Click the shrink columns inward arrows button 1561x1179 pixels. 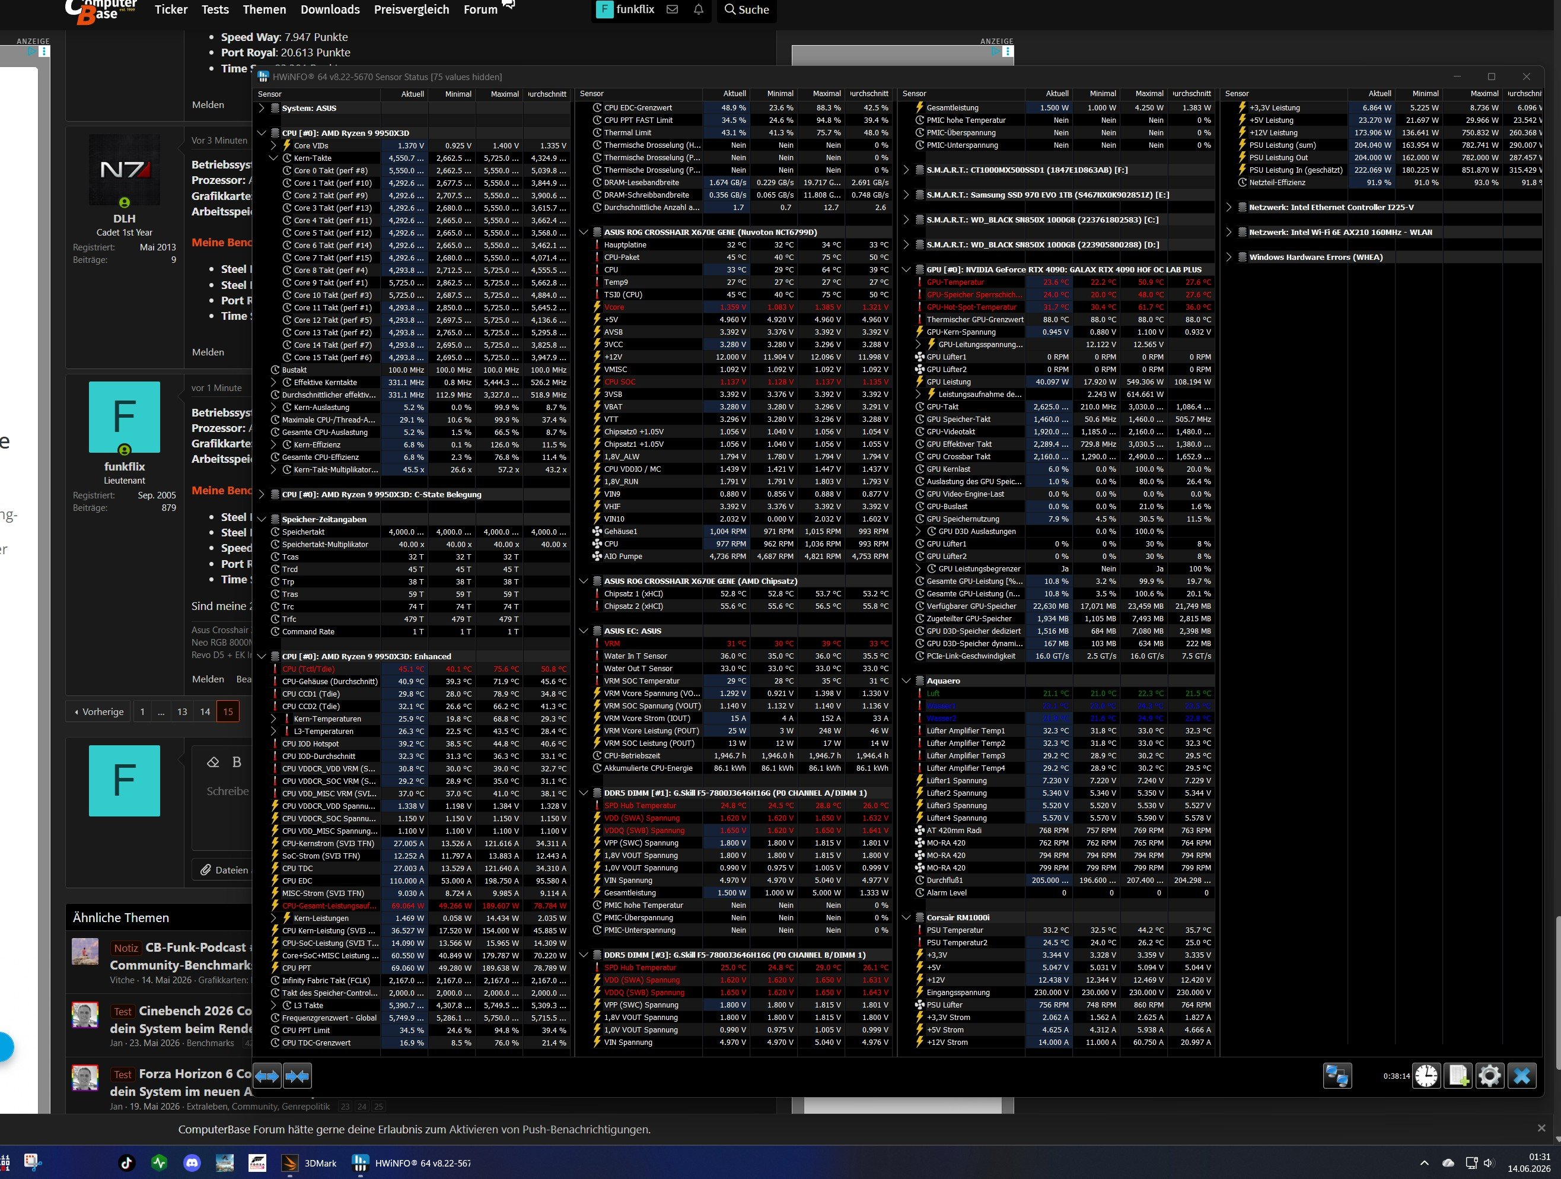(x=297, y=1076)
